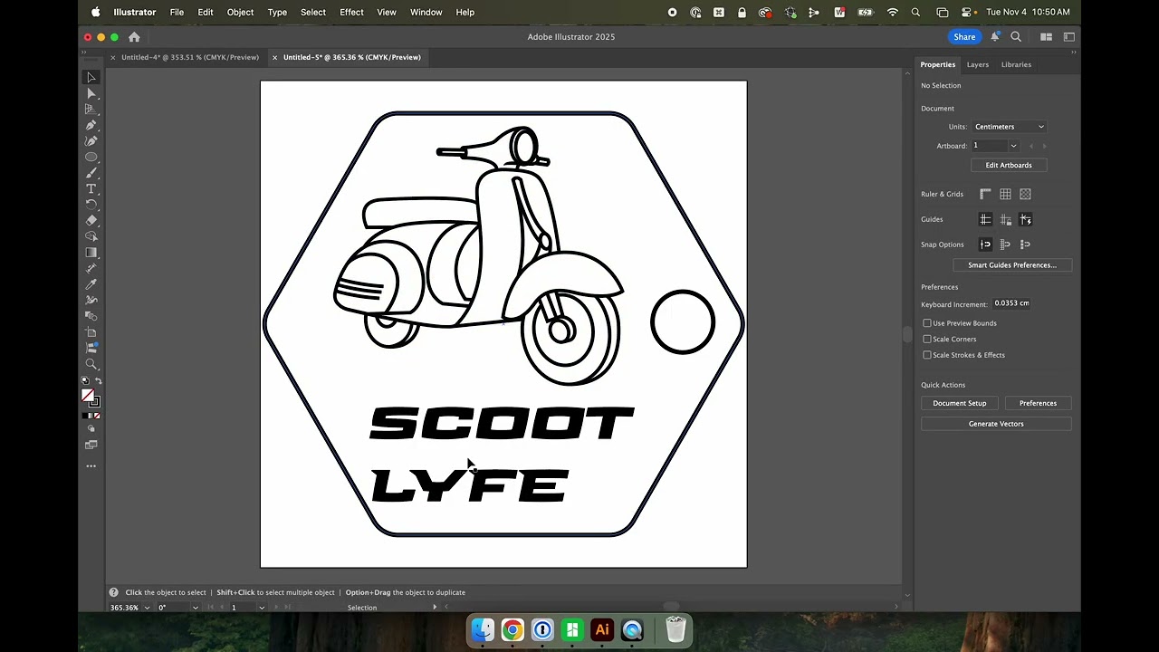Open the zoom level 365.36% dropdown
The image size is (1159, 652).
pyautogui.click(x=147, y=608)
